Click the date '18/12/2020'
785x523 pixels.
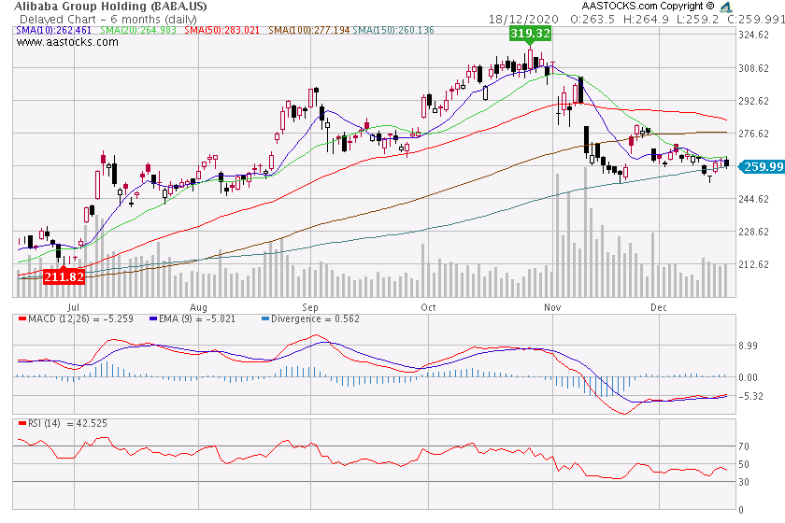523,20
